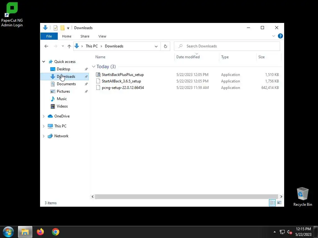The image size is (318, 238).
Task: Collapse the Today (3) group
Action: pos(93,67)
